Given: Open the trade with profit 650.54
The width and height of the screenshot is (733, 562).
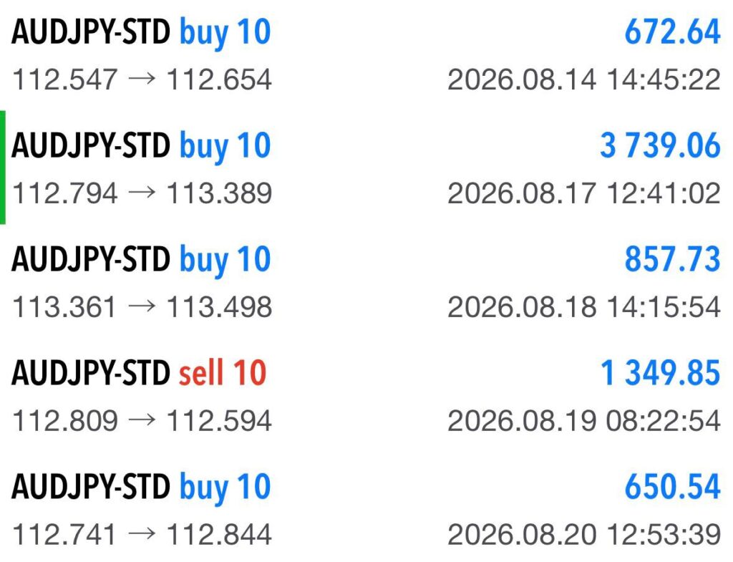Looking at the screenshot, I should pyautogui.click(x=366, y=508).
